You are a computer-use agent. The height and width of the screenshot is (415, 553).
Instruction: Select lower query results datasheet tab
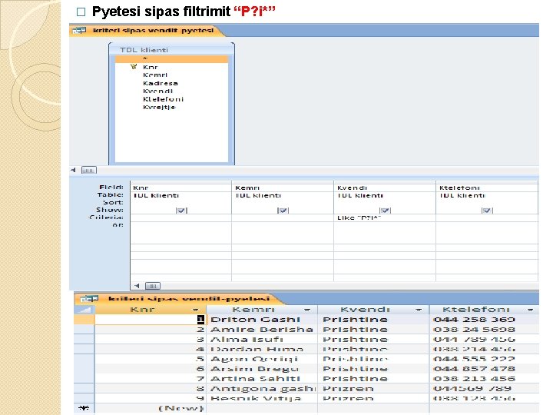tap(180, 299)
